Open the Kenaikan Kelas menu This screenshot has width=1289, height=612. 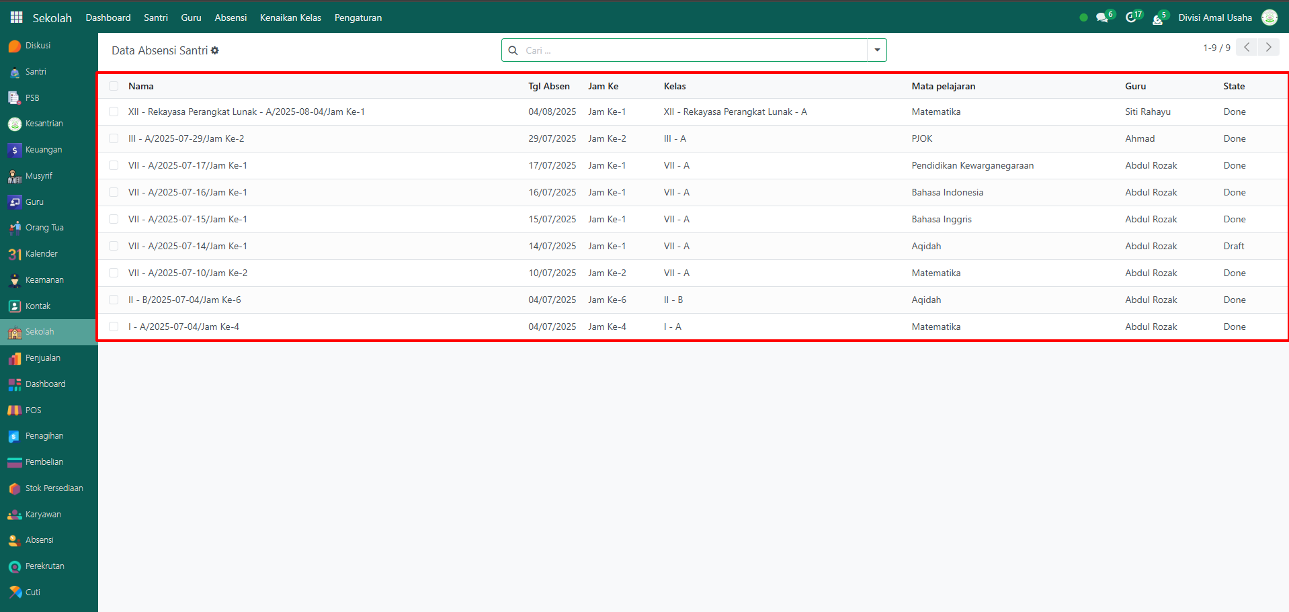(290, 18)
